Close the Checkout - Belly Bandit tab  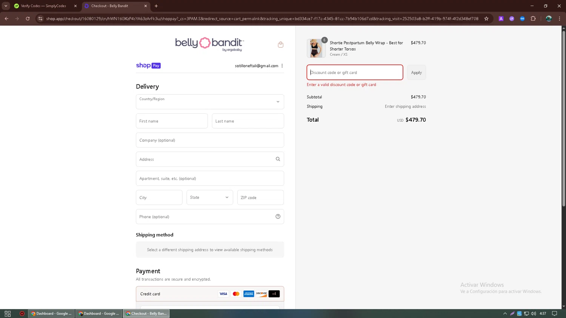pos(146,6)
